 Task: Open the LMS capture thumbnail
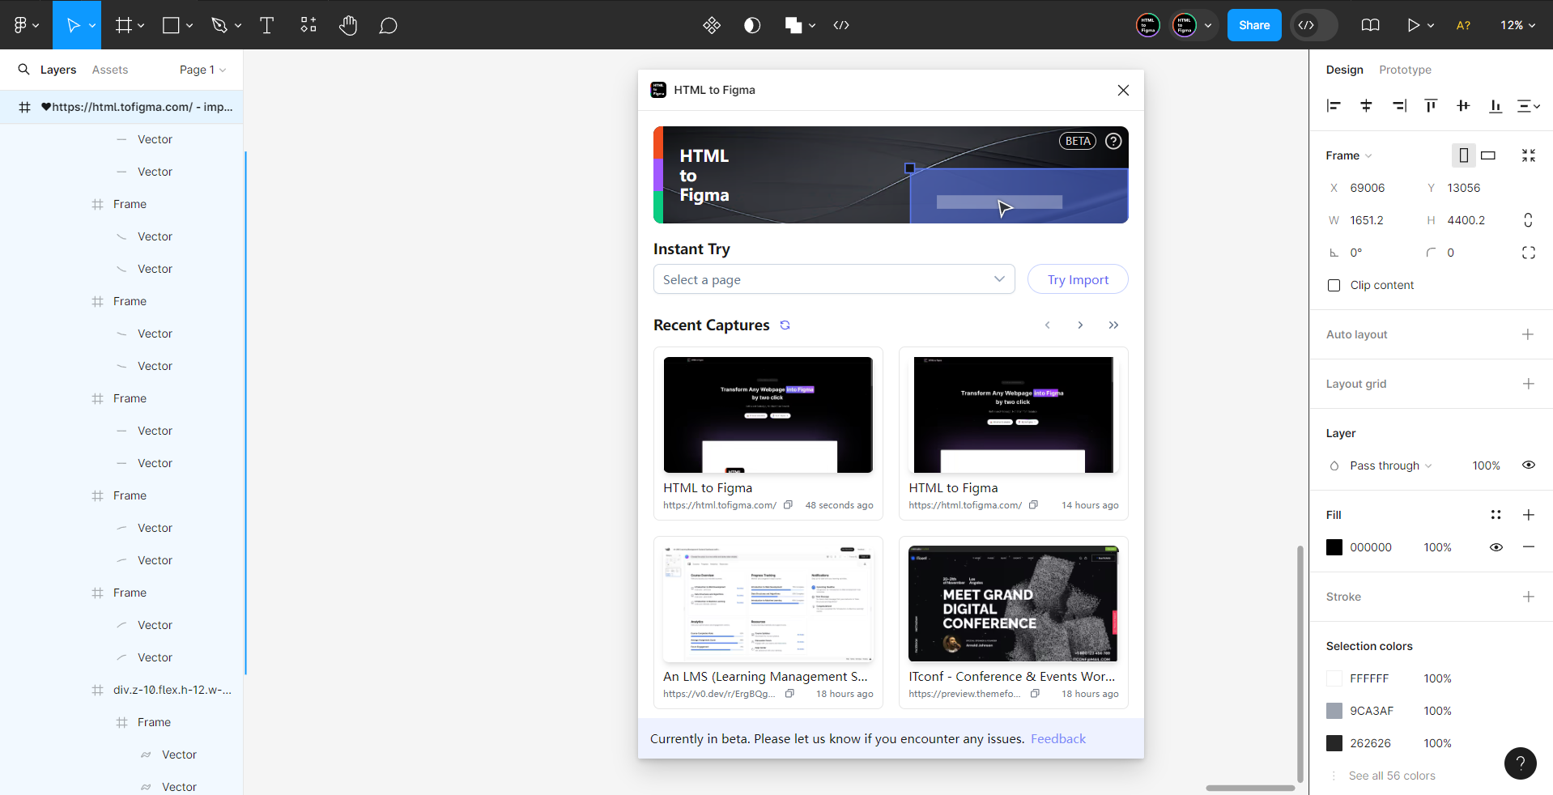[x=768, y=603]
